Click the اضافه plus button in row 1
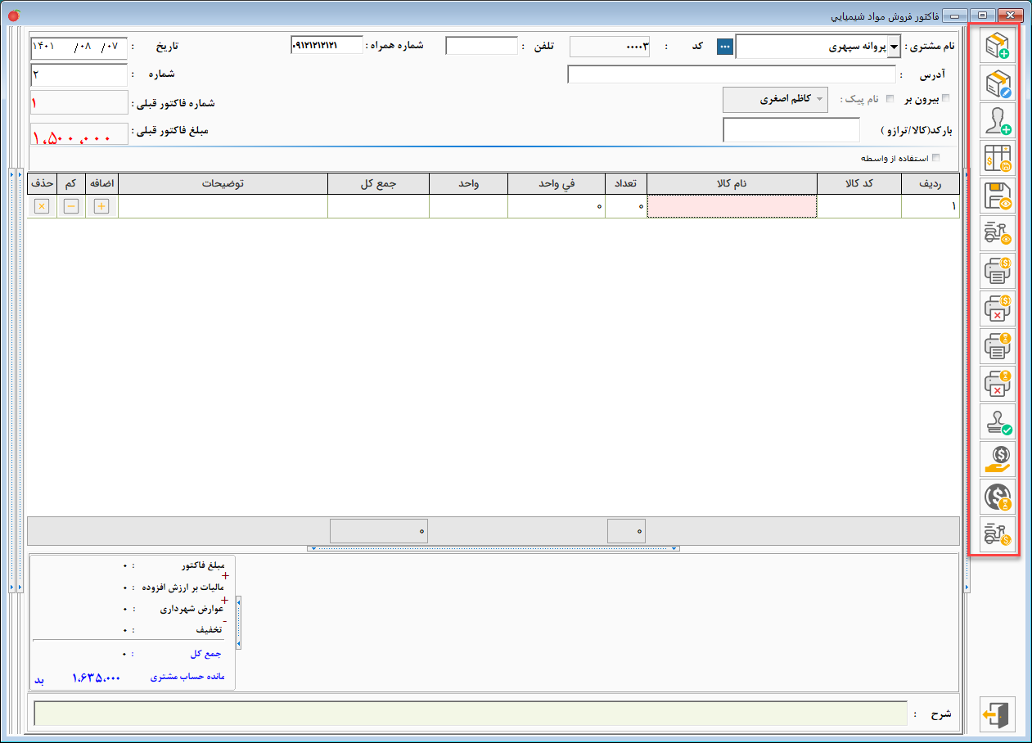 [x=101, y=207]
